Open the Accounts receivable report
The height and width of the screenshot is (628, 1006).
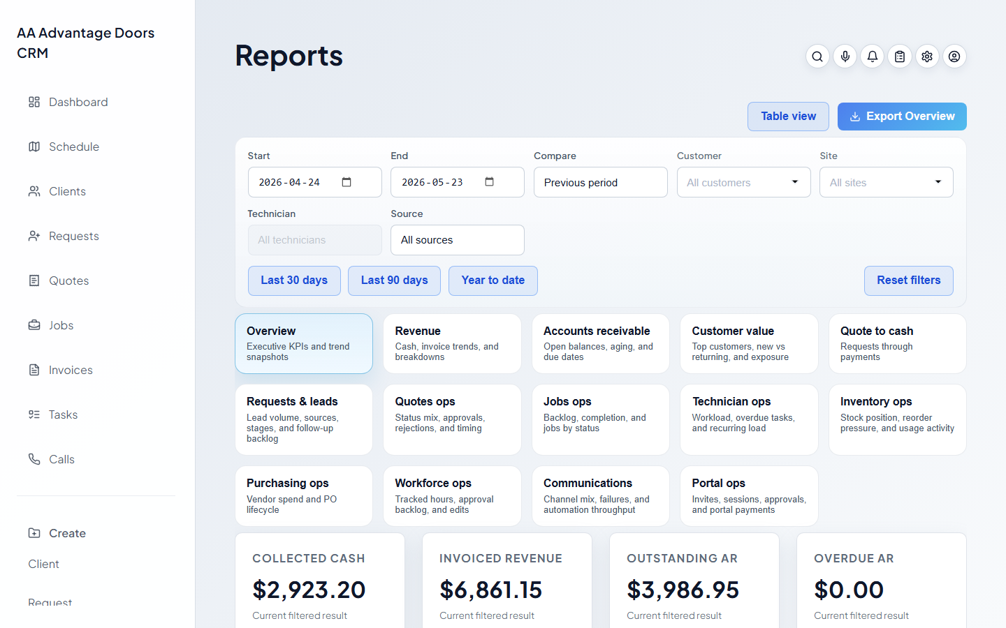click(601, 343)
